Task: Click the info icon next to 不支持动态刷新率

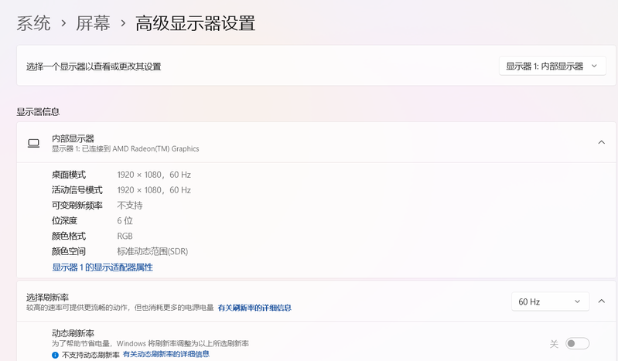Action: coord(55,355)
